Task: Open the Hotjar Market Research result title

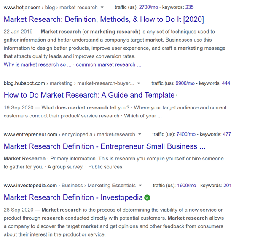Action: point(104,19)
